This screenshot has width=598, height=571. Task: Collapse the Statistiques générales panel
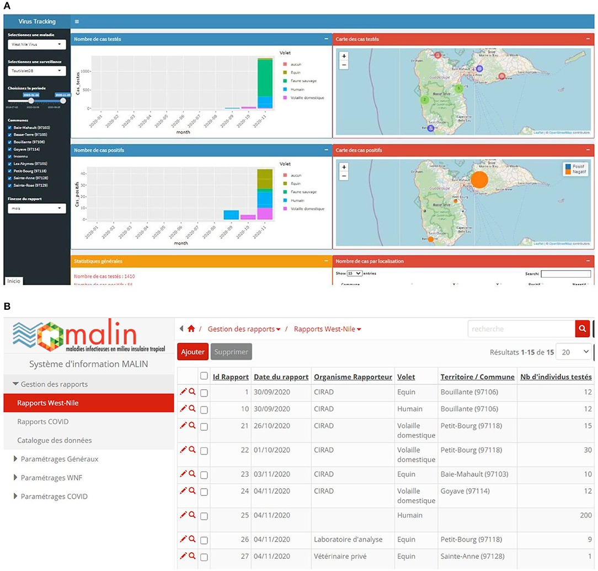pos(326,261)
